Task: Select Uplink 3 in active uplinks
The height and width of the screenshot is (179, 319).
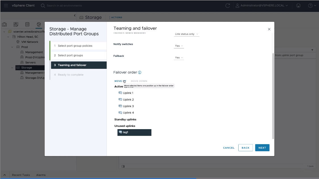Action: click(x=128, y=106)
